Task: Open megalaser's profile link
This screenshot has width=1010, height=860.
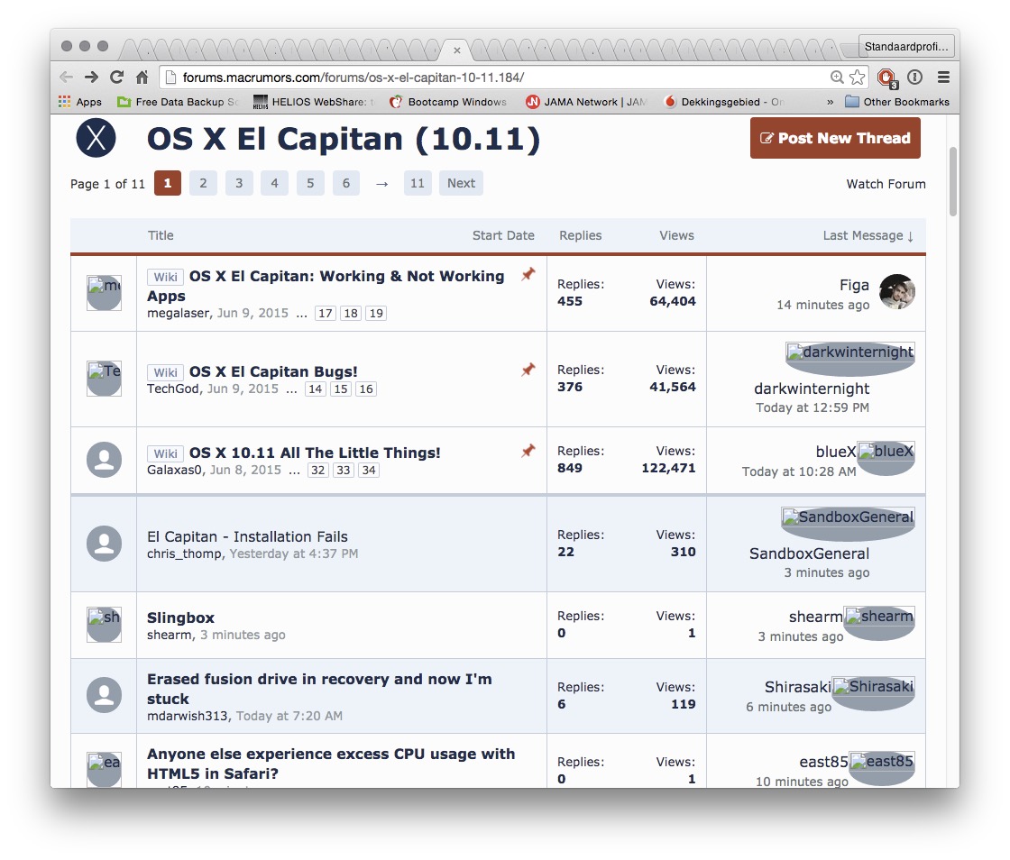Action: [179, 314]
